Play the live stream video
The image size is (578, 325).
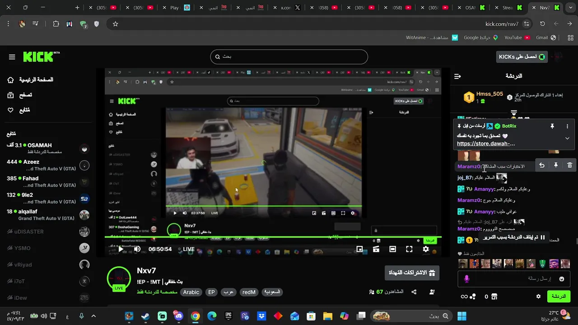tap(121, 249)
